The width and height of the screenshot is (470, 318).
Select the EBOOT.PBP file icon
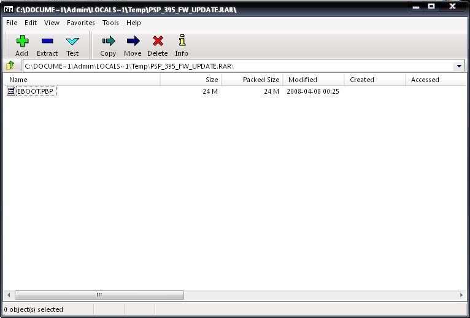tap(11, 91)
